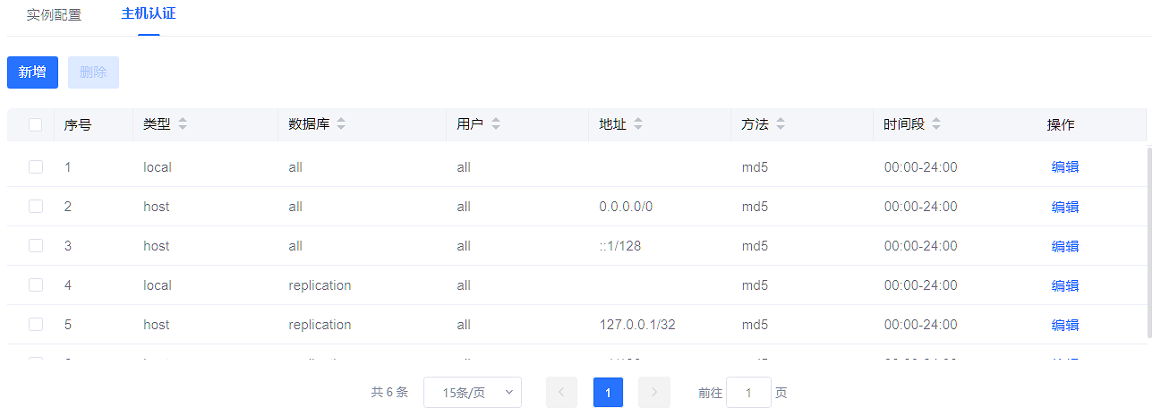The width and height of the screenshot is (1161, 416).
Task: Click the 新增 button
Action: point(33,72)
